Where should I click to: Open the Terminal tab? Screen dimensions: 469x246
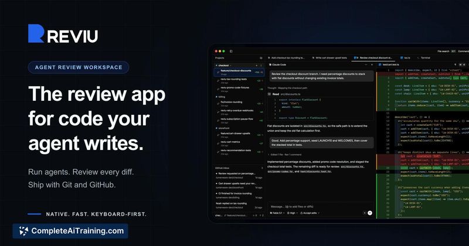coord(423,57)
